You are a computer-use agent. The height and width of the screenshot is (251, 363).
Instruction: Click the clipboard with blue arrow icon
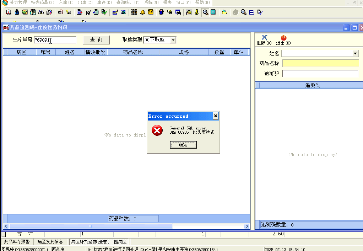(x=96, y=12)
